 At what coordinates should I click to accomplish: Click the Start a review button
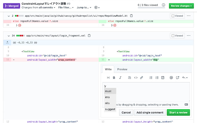click(x=178, y=112)
